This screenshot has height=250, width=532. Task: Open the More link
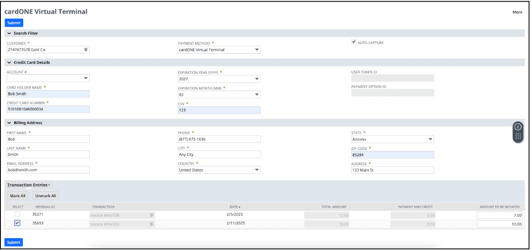click(517, 12)
